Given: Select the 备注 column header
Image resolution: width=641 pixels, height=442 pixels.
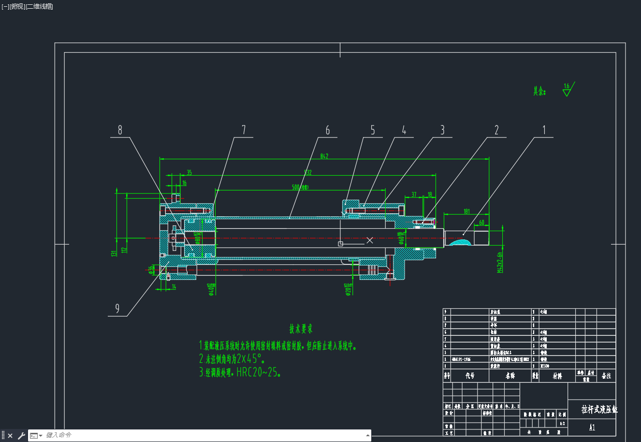Looking at the screenshot, I should coord(606,375).
